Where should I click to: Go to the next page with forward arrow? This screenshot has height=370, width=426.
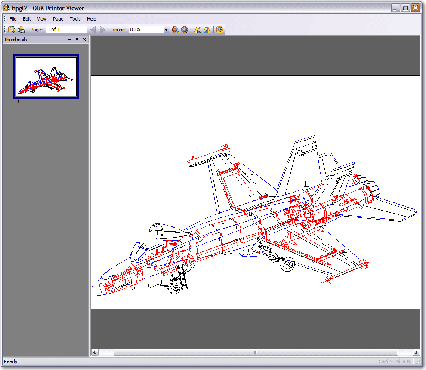coord(102,29)
